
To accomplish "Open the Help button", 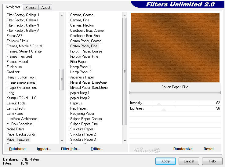I will pos(212,161).
